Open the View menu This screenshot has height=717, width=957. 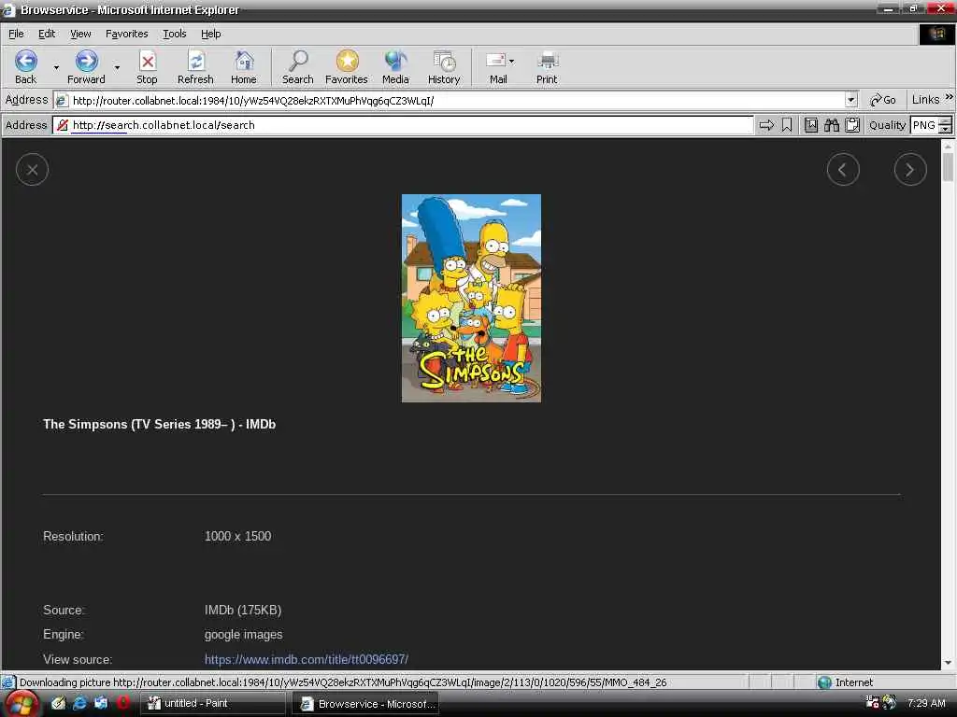[x=80, y=34]
